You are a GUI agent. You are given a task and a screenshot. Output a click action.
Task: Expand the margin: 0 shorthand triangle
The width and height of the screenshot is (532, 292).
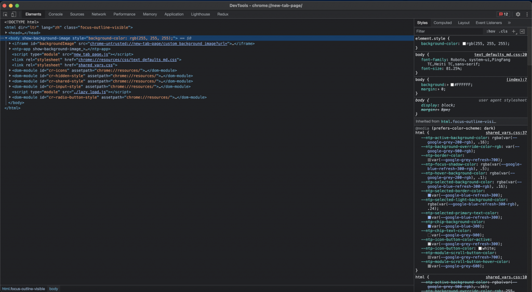coord(439,89)
